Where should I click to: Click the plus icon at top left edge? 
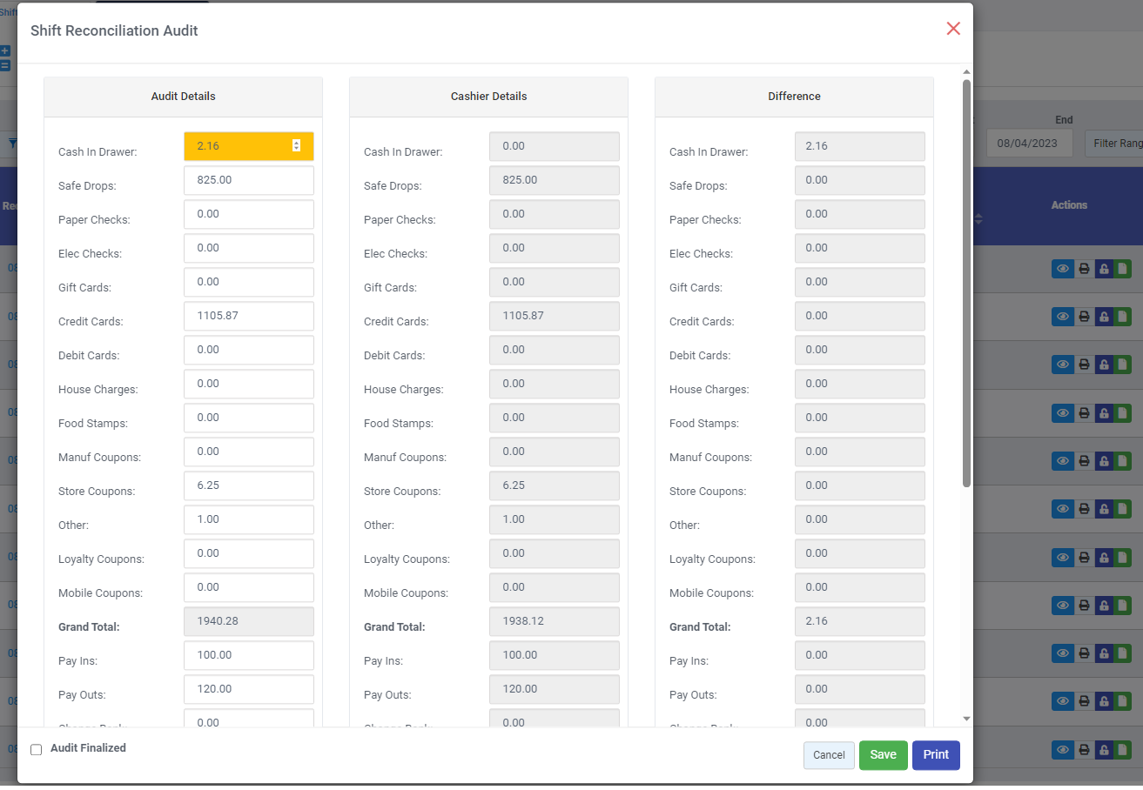click(x=4, y=51)
